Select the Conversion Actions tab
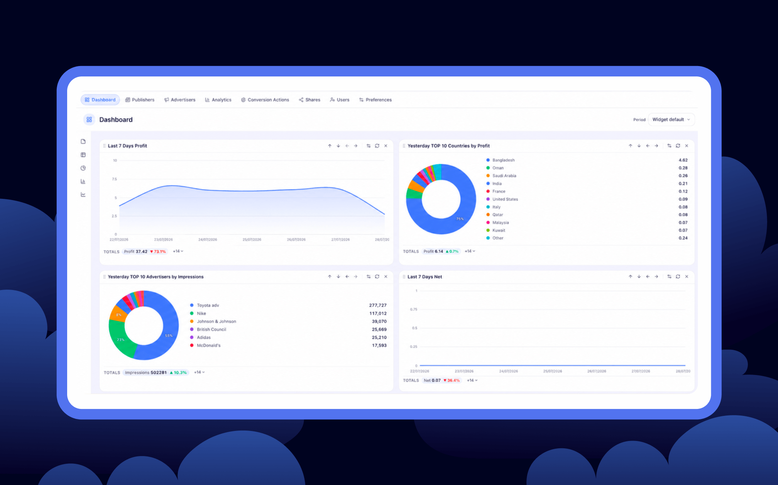The image size is (778, 485). point(265,100)
